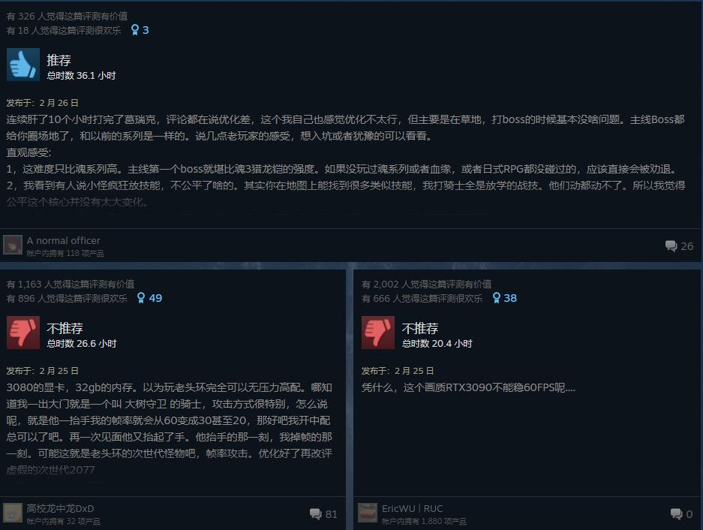Open A normal officer's avatar
This screenshot has width=703, height=530.
click(x=13, y=245)
